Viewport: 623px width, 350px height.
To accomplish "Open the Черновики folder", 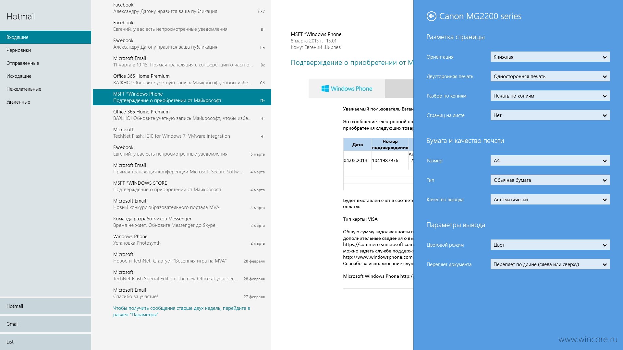I will 45,50.
